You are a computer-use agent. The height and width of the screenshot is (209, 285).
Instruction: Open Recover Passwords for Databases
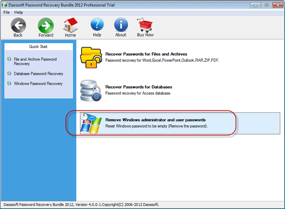pos(139,87)
